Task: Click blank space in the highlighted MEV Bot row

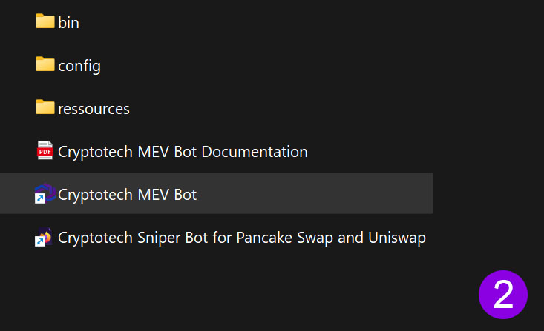Action: coord(312,193)
